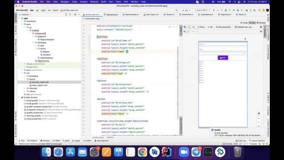Collapse the java folder in project tree
Viewport: 284px width, 160px height.
22,24
